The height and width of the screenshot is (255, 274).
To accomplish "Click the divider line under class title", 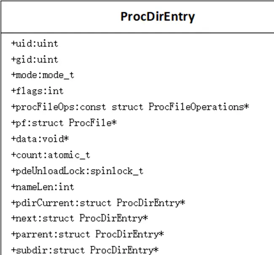I will pyautogui.click(x=137, y=33).
